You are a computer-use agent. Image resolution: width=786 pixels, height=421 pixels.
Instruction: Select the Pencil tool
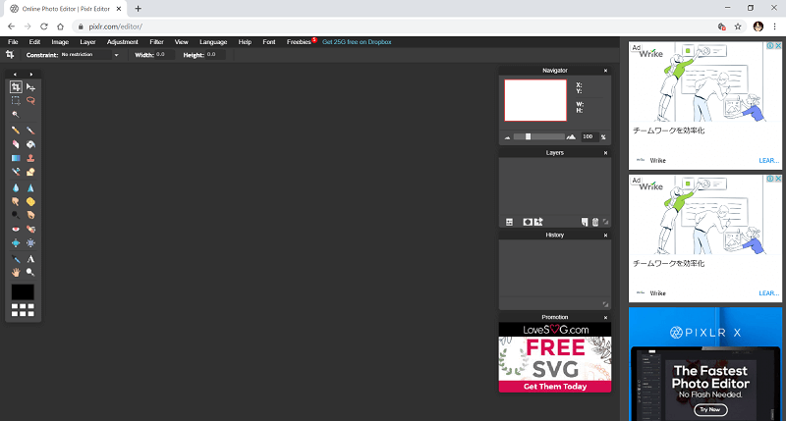[16, 131]
